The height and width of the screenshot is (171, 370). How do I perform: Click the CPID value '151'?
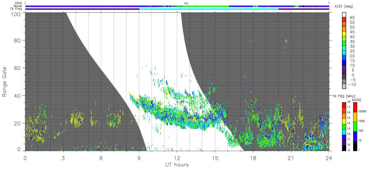click(186, 3)
